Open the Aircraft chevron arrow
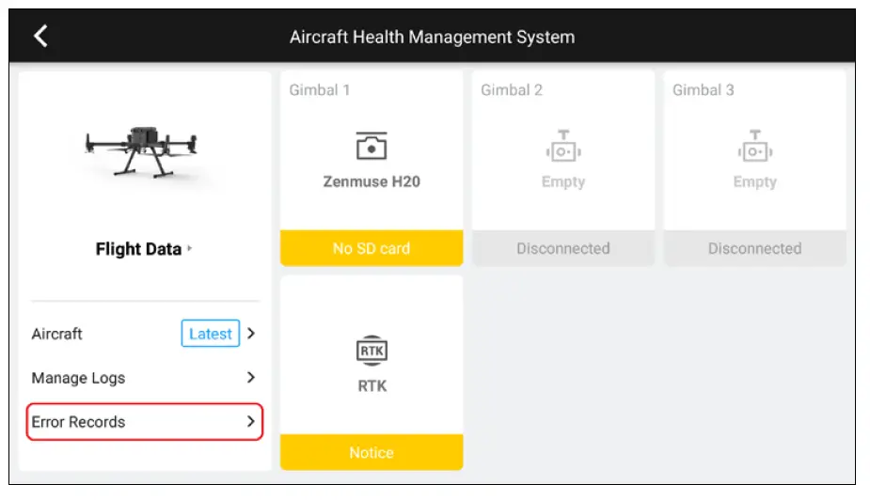 [251, 334]
